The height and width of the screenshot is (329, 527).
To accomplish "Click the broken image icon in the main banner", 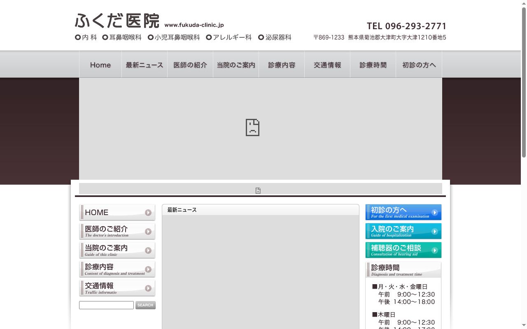I will point(252,127).
